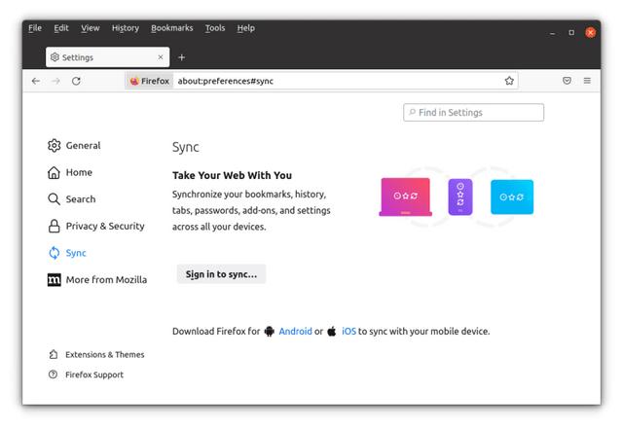Click the Android robot icon
Image resolution: width=623 pixels, height=428 pixels.
pyautogui.click(x=270, y=331)
